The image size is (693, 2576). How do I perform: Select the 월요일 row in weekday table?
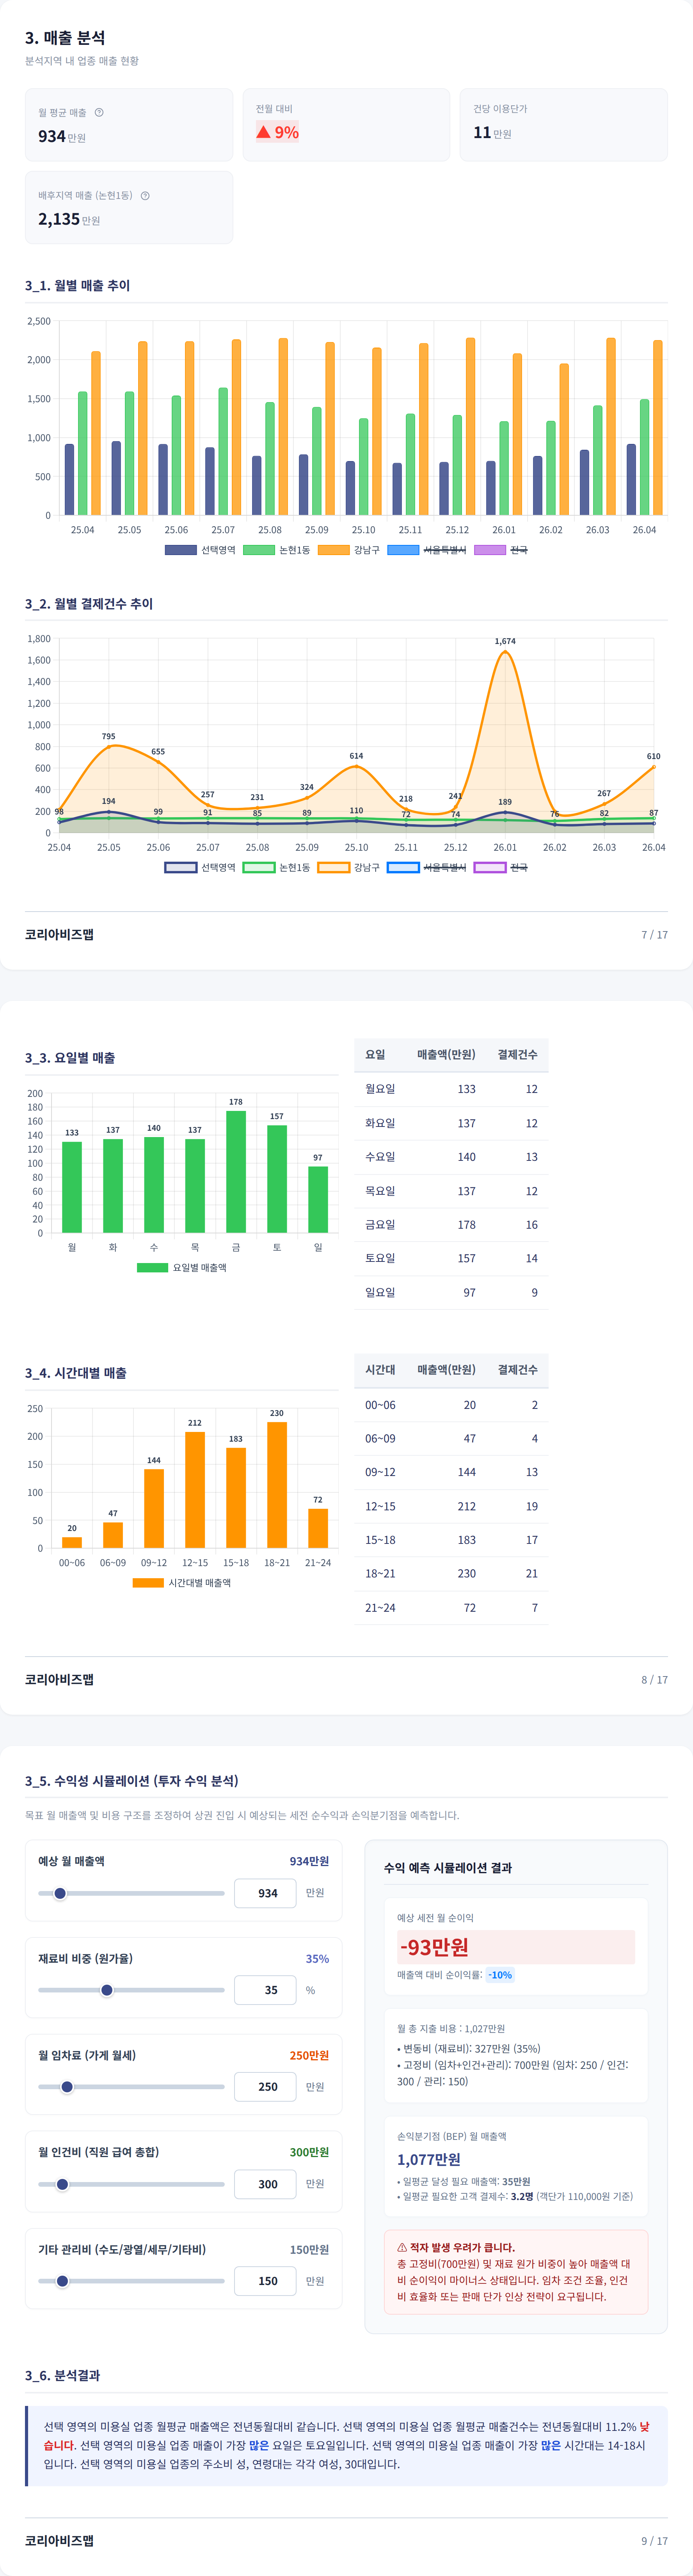click(451, 1089)
